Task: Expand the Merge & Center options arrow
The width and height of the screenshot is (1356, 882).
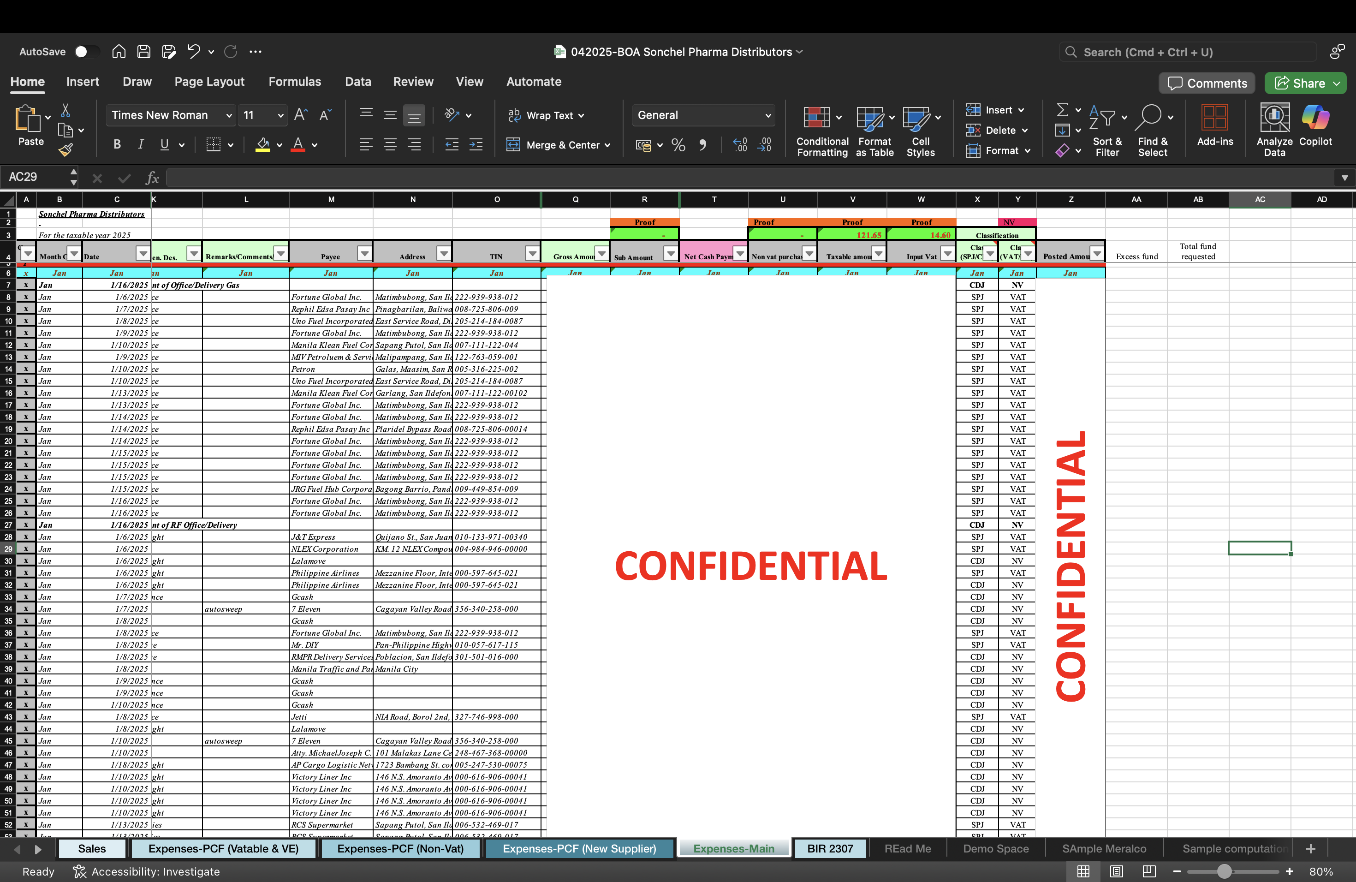Action: [608, 145]
